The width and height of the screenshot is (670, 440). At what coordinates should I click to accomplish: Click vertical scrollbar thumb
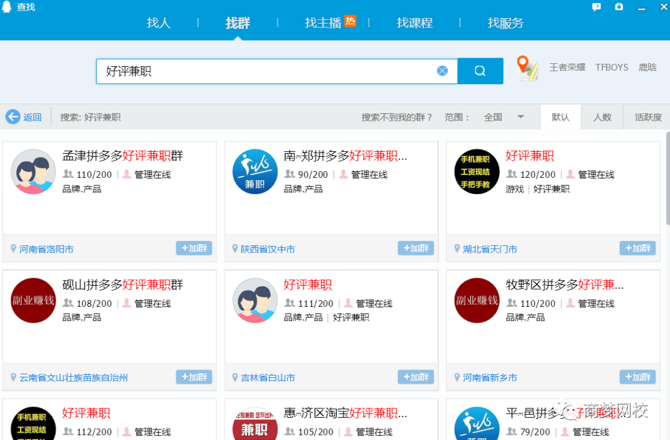(x=668, y=178)
